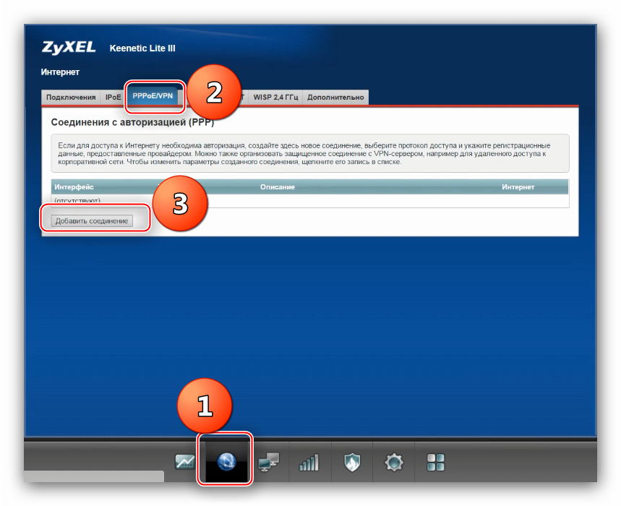Open the applications grid icon
The image size is (621, 506).
pyautogui.click(x=436, y=462)
